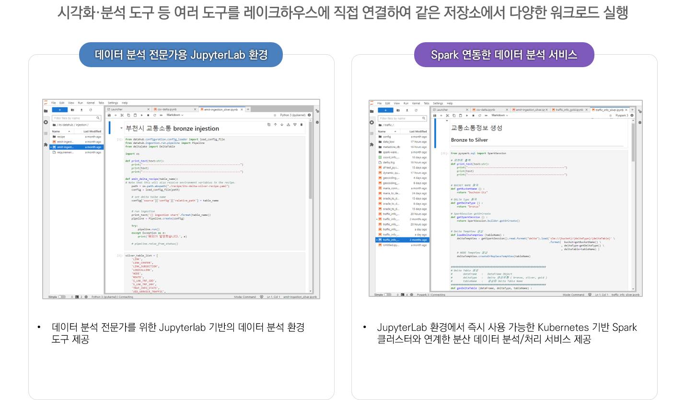Insert a cell below in emit-ingestion_silver notebook toolbar
Image resolution: width=685 pixels, height=400 pixels.
pyautogui.click(x=116, y=115)
